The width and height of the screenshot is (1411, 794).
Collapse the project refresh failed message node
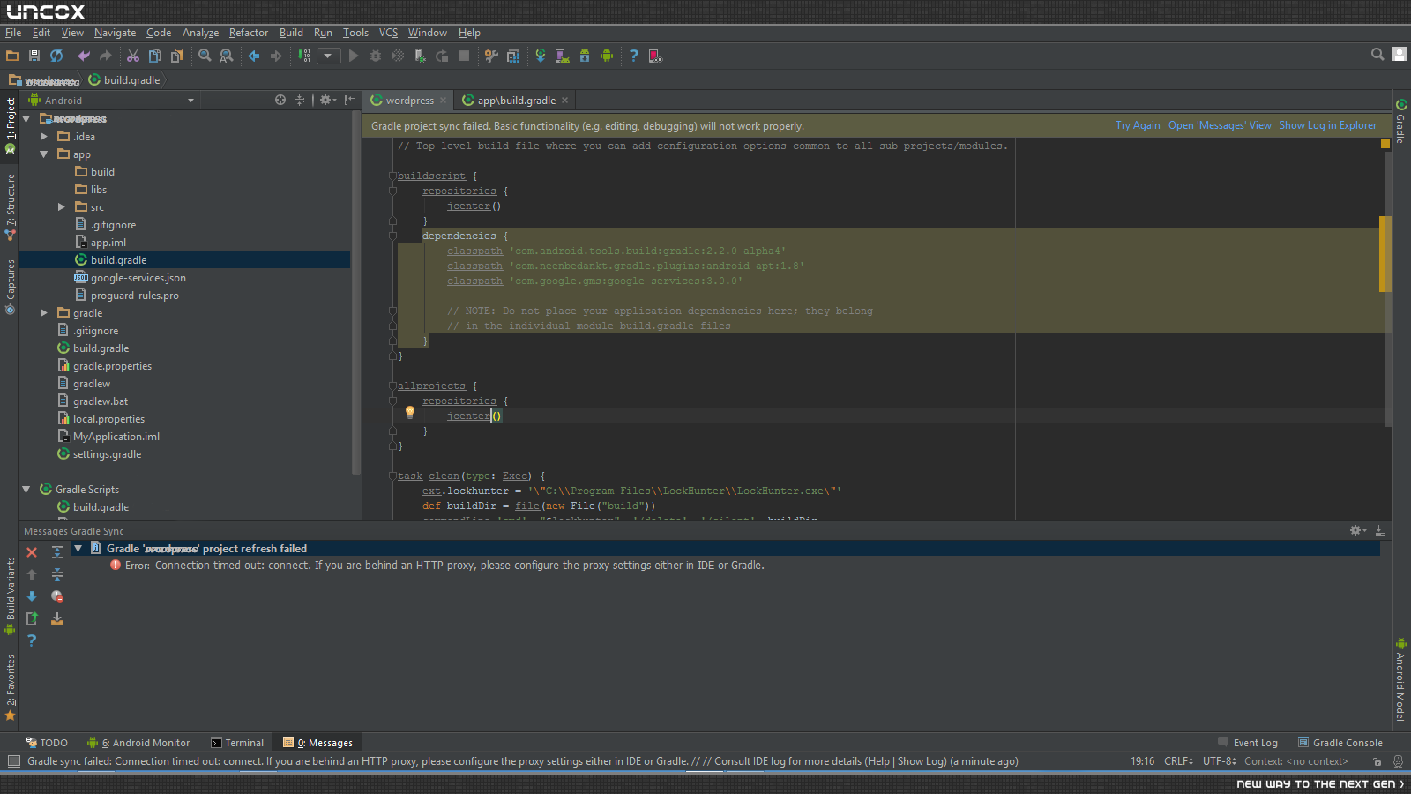pos(78,548)
